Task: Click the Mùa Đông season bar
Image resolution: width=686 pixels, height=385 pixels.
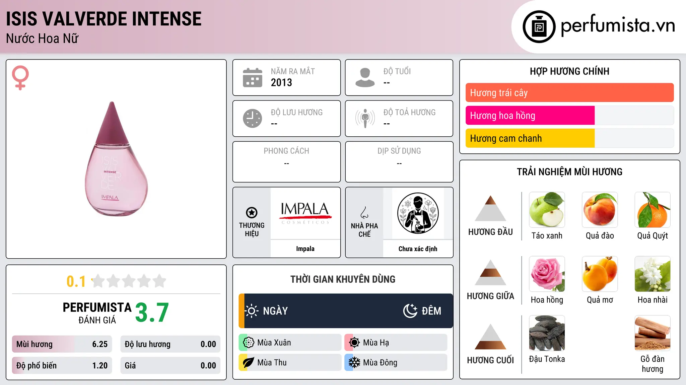Action: [396, 362]
